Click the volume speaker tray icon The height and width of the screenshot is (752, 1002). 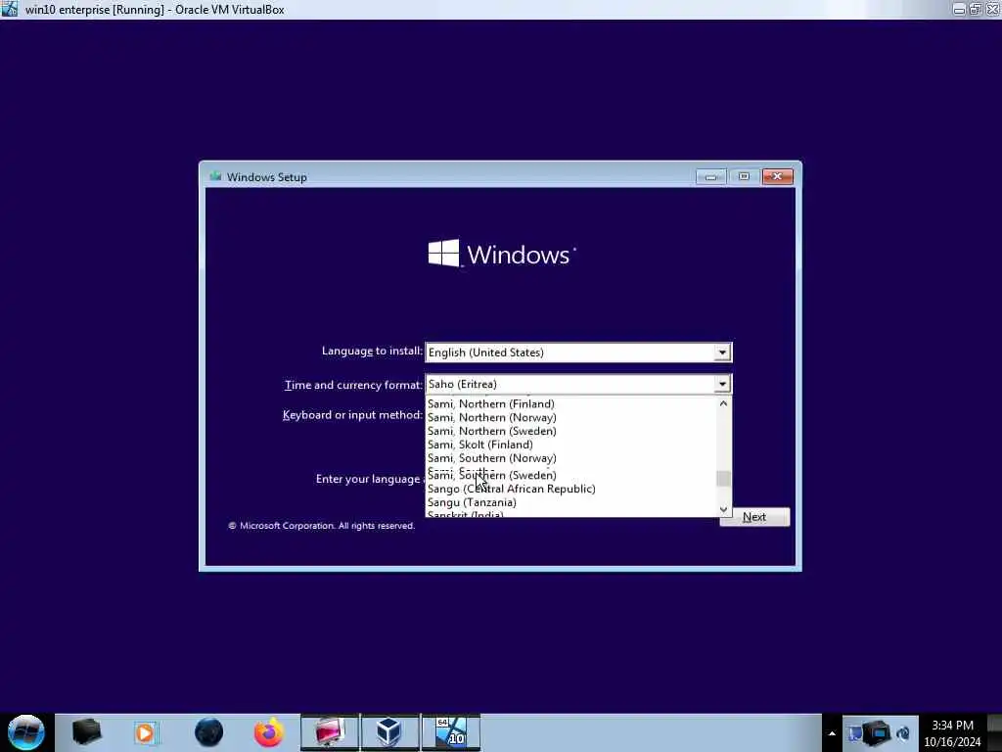click(x=903, y=733)
